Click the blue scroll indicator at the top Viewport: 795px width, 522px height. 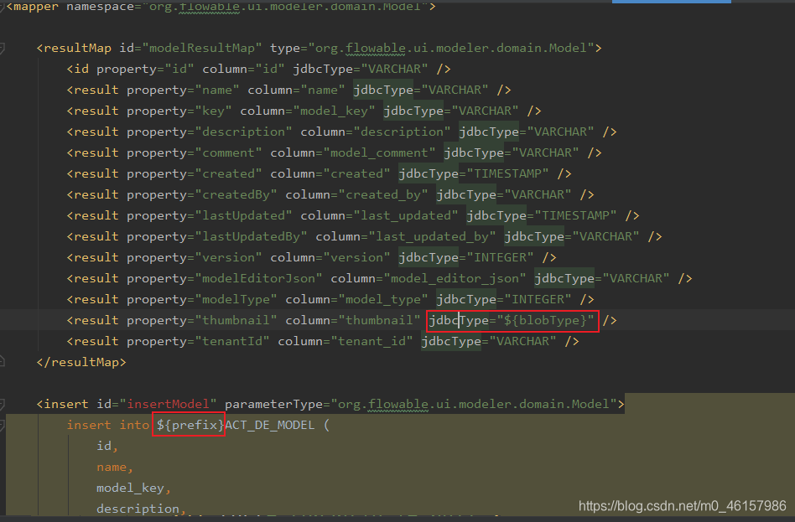(671, 3)
